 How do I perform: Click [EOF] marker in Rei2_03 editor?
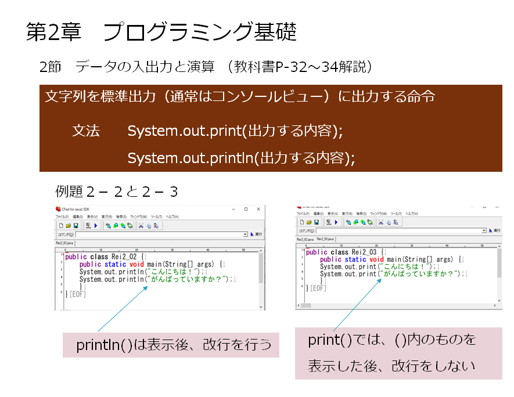(318, 288)
